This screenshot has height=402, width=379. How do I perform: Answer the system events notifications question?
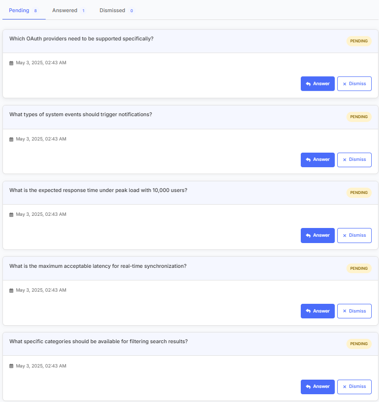point(317,159)
